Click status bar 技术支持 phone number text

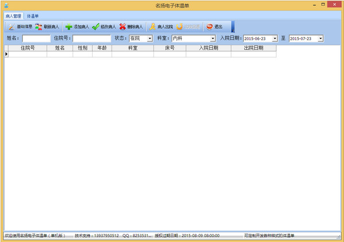pyautogui.click(x=97, y=236)
